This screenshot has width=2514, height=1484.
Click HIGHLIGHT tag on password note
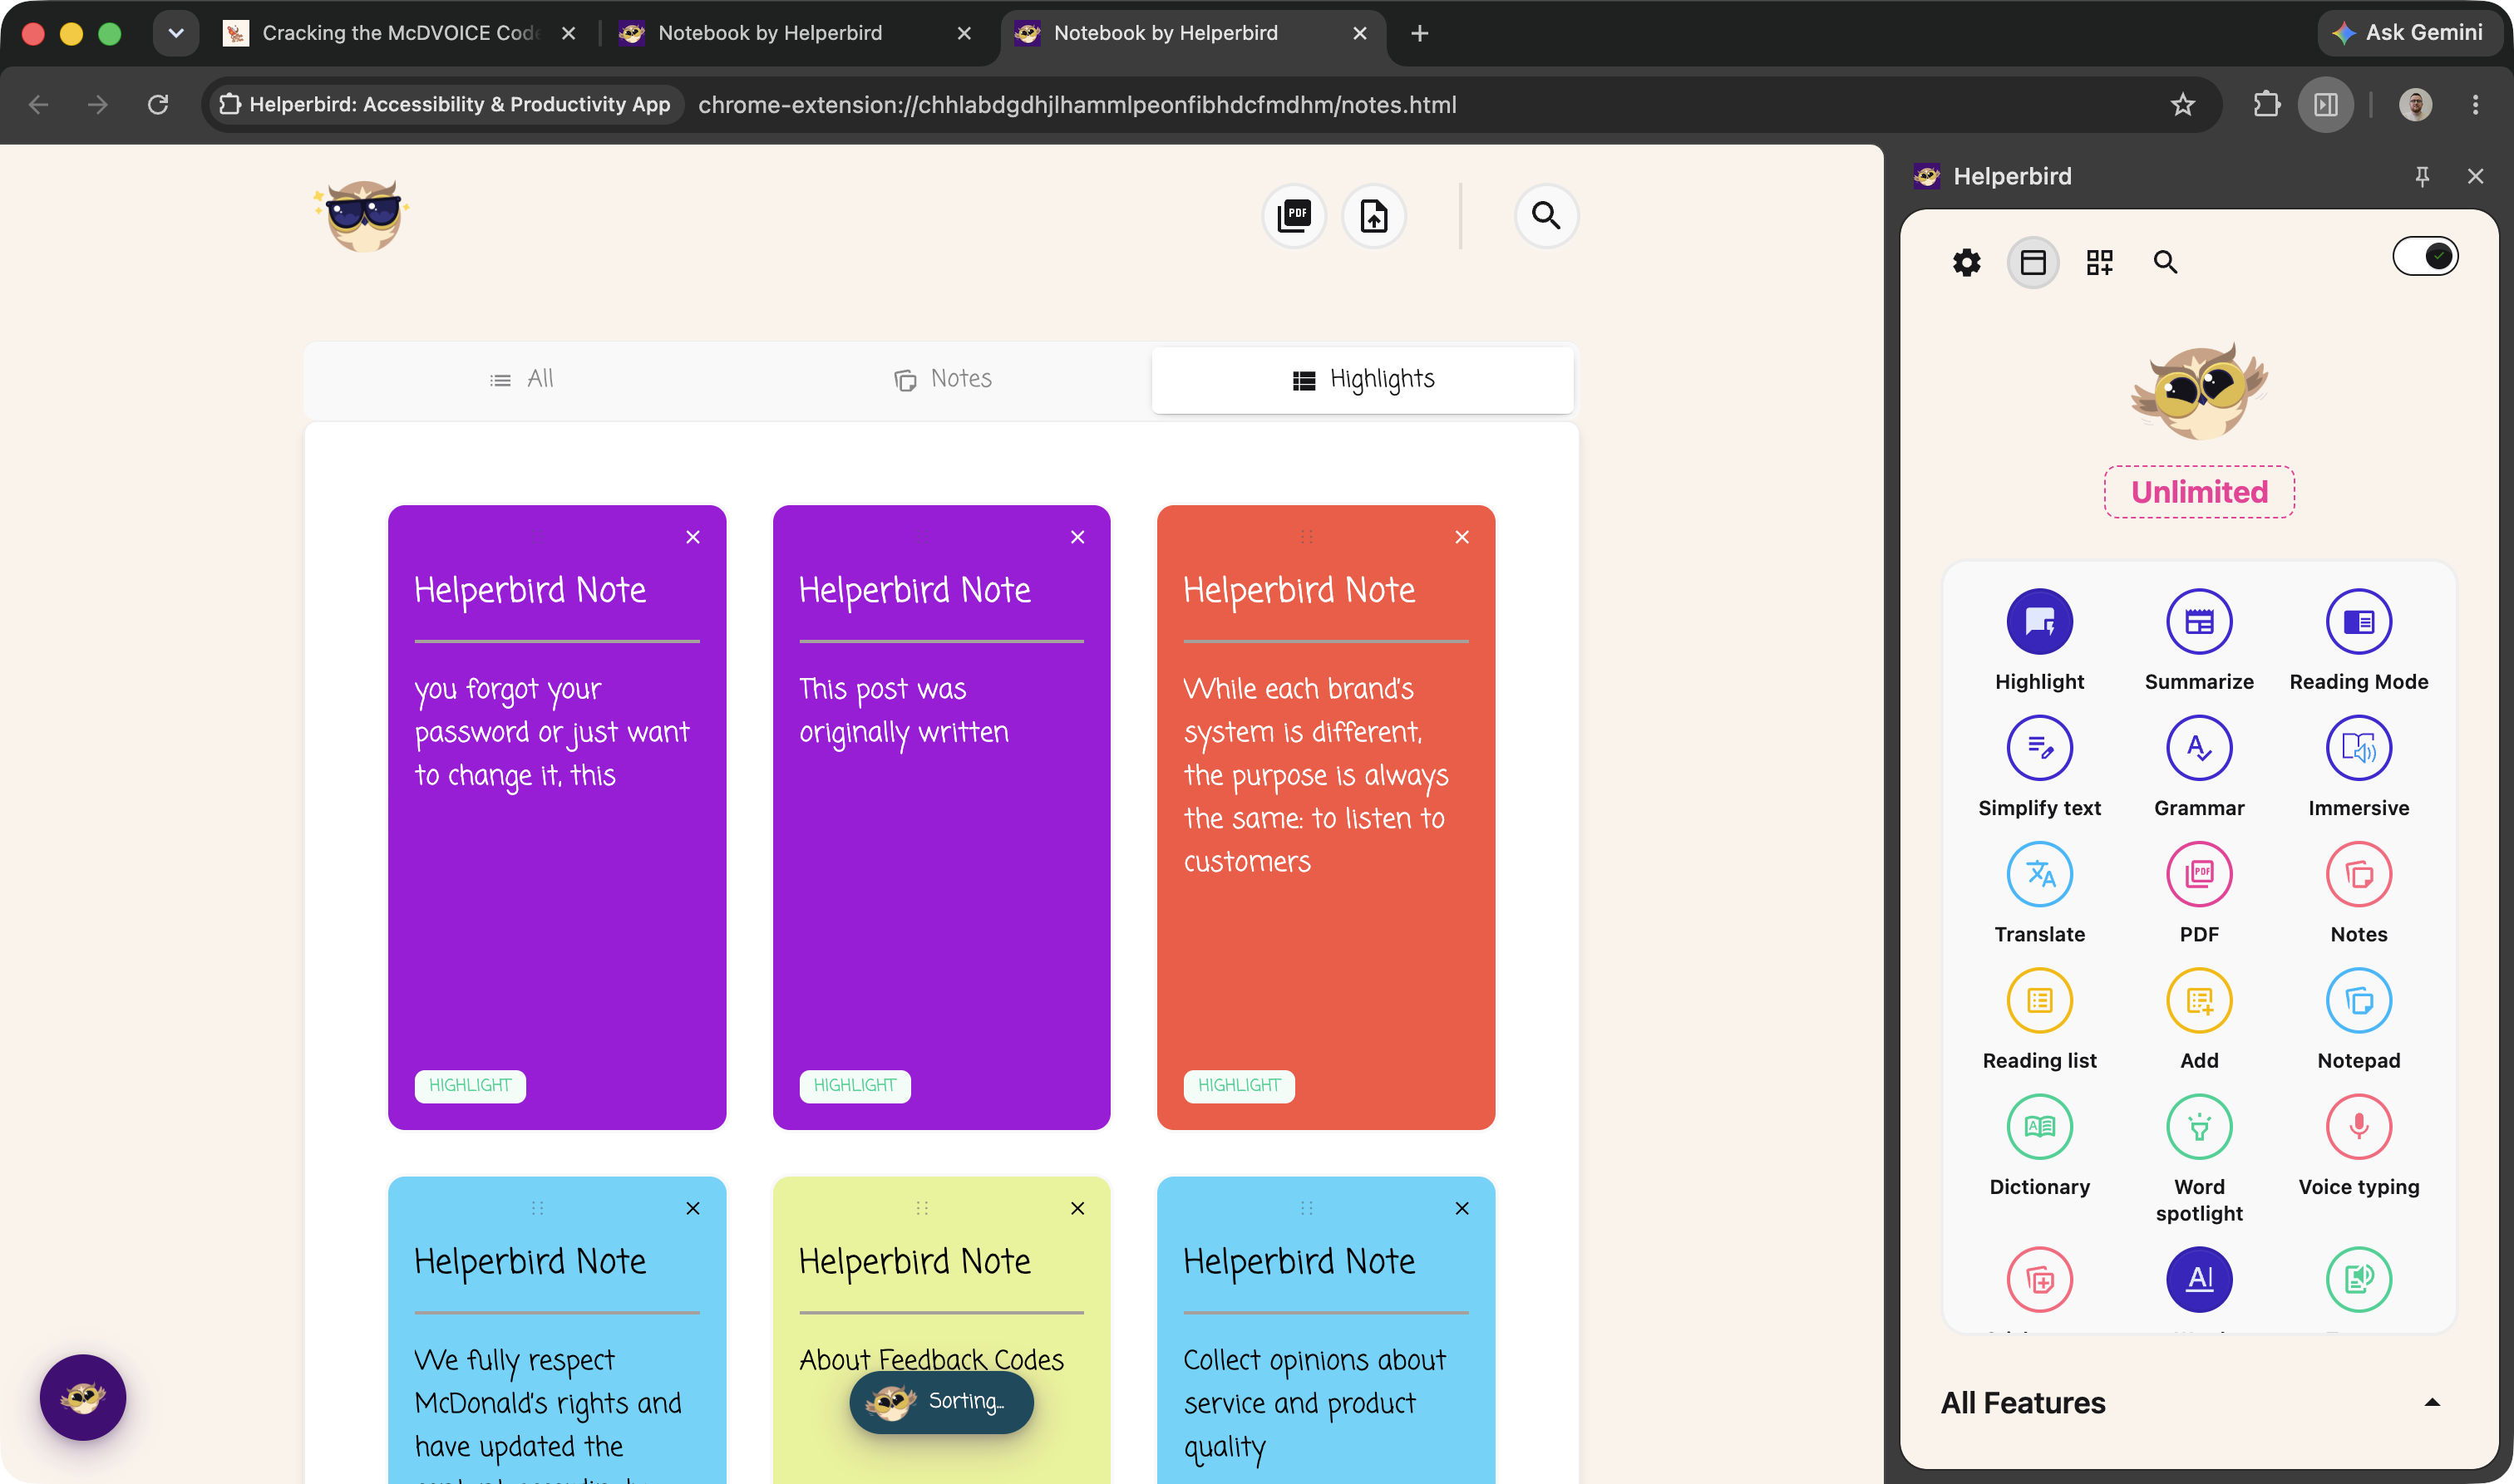coord(471,1086)
